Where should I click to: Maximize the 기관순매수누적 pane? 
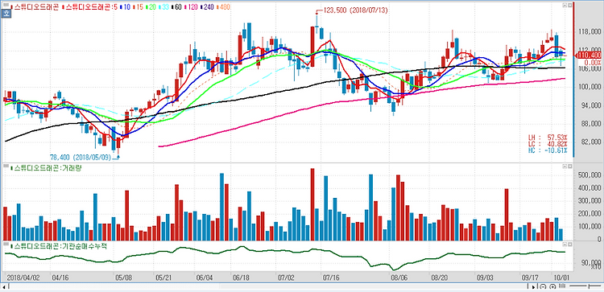(x=570, y=245)
